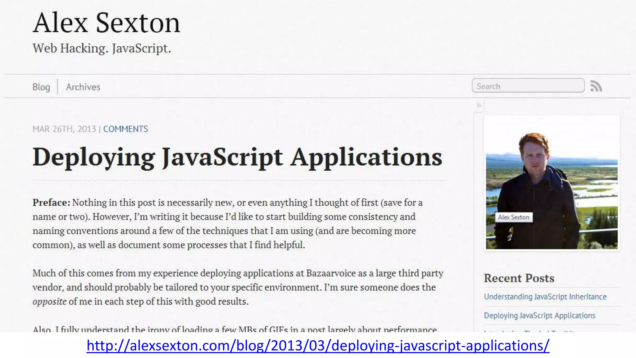Click the Alex Sexton site title
Viewport: 636px width, 358px height.
click(106, 23)
